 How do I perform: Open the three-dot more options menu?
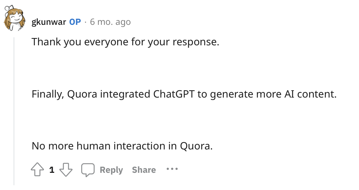172,169
